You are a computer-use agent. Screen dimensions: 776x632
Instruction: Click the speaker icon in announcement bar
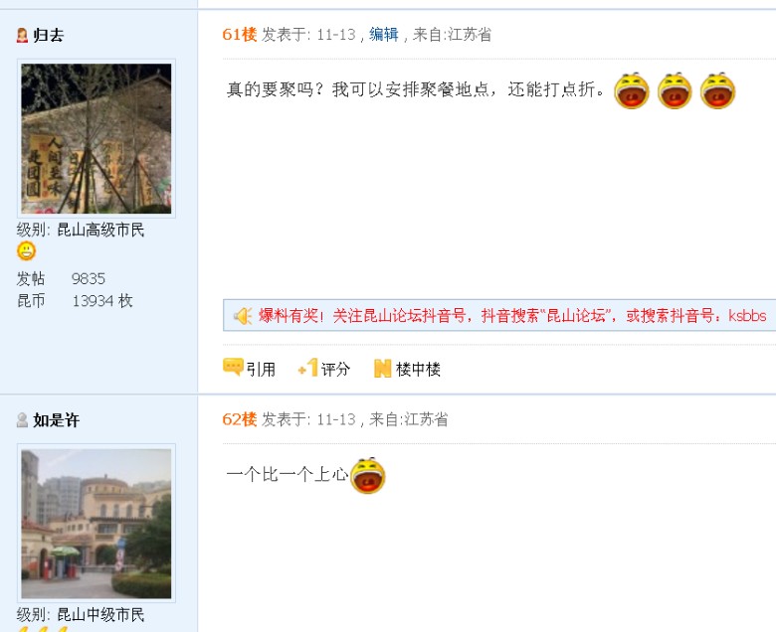pos(243,316)
